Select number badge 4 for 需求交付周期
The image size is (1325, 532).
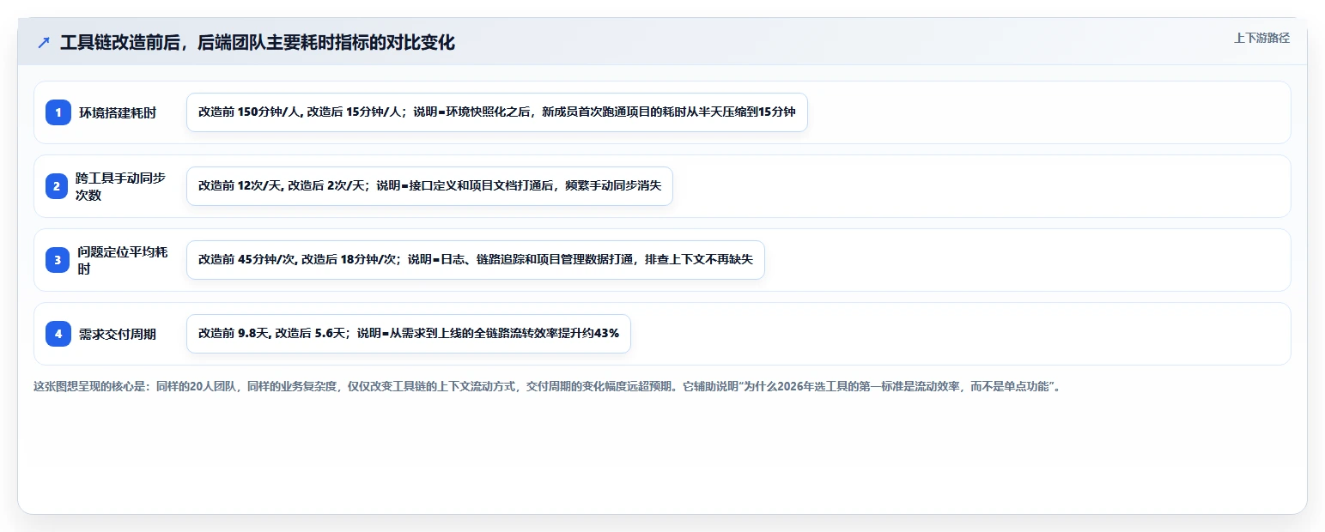coord(58,334)
